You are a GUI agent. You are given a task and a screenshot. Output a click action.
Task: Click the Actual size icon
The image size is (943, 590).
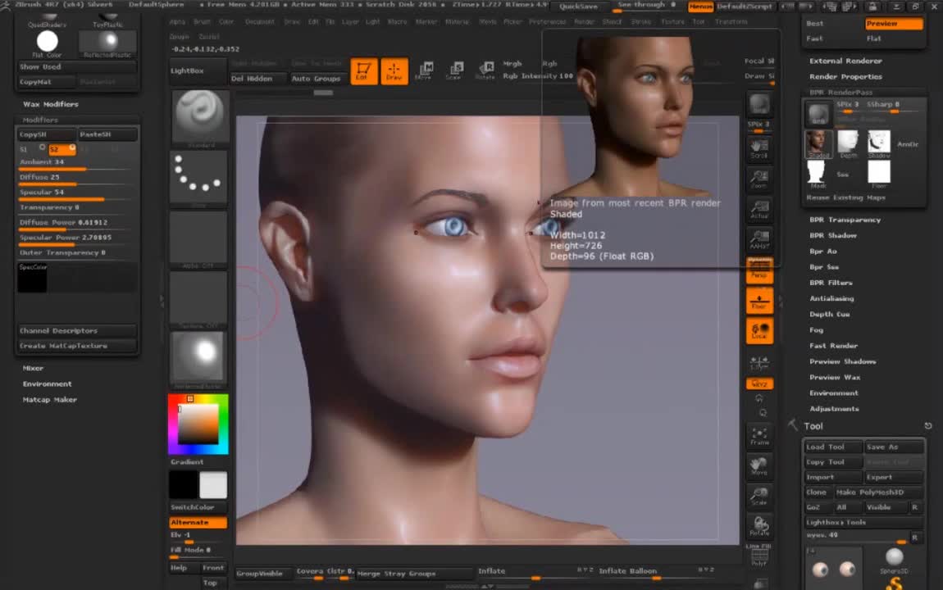(759, 209)
